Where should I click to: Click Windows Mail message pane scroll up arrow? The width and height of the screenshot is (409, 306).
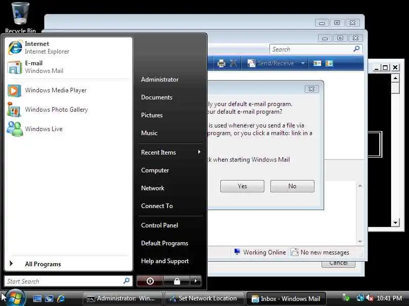coord(360,186)
